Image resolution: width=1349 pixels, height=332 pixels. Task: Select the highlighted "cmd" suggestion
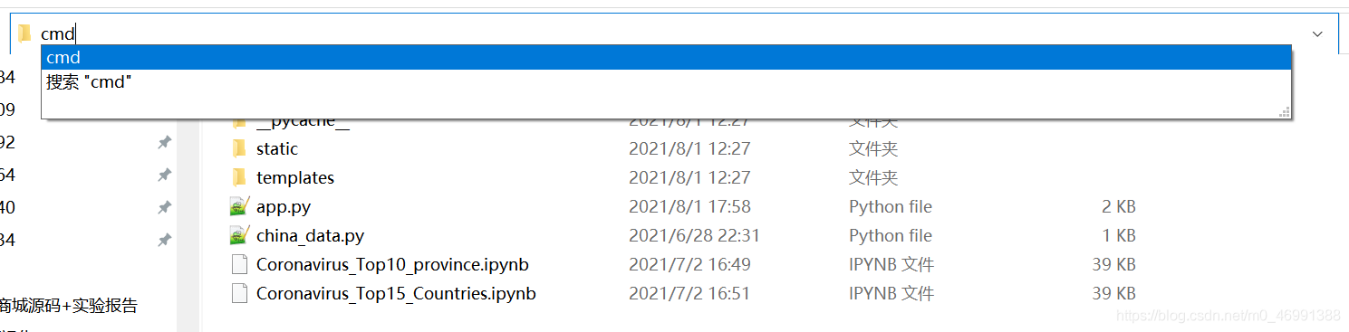pos(666,58)
